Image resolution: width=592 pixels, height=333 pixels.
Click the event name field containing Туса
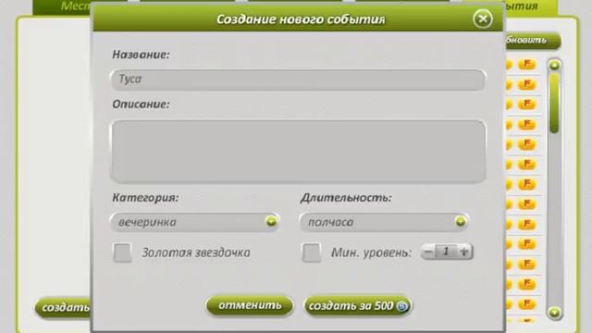click(298, 80)
